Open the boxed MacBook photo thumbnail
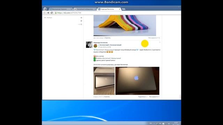This screenshot has height=125, width=223. pyautogui.click(x=104, y=81)
